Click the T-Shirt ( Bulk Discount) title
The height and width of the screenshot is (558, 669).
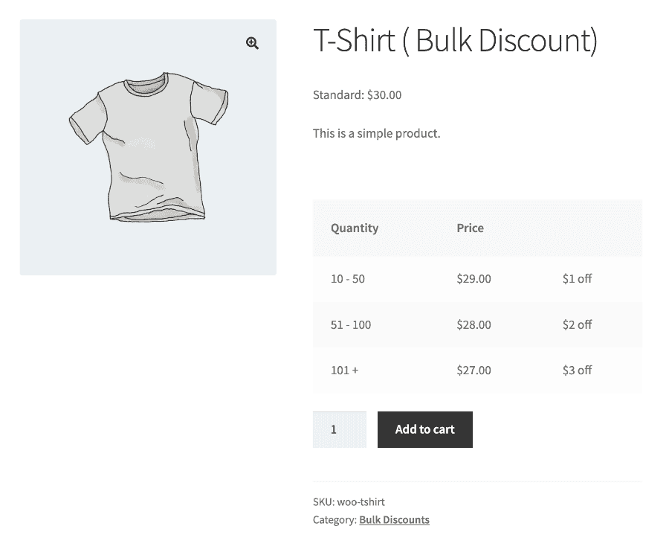pos(455,41)
